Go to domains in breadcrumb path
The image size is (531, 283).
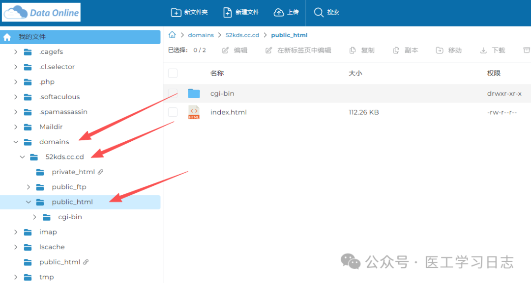click(x=201, y=35)
